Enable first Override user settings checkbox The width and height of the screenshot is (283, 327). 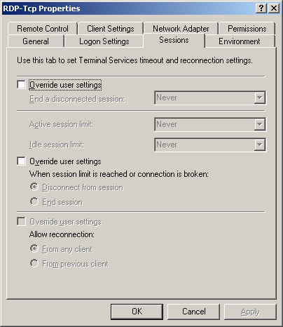(21, 85)
